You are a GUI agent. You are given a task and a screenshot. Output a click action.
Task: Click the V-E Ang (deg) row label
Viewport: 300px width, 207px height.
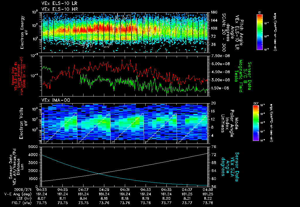(18, 194)
